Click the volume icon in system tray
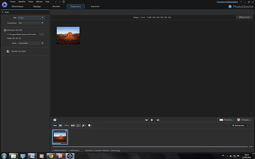Screen dimensions: 255x159 [231, 156]
